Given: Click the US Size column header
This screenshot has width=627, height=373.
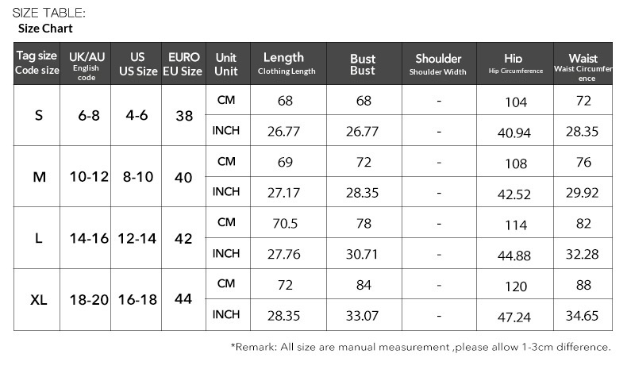Looking at the screenshot, I should (x=137, y=63).
